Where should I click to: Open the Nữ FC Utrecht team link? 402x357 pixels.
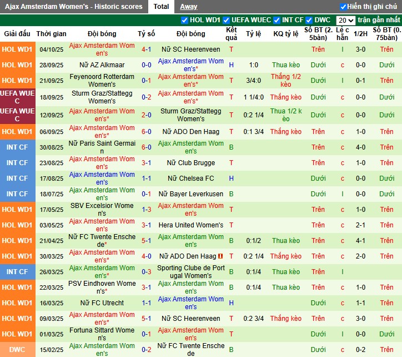102,303
